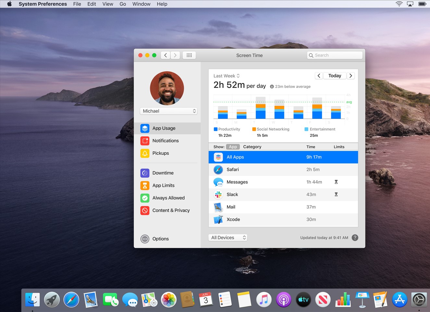Screen dimensions: 430x312
Task: Open the View menu
Action: click(x=108, y=4)
